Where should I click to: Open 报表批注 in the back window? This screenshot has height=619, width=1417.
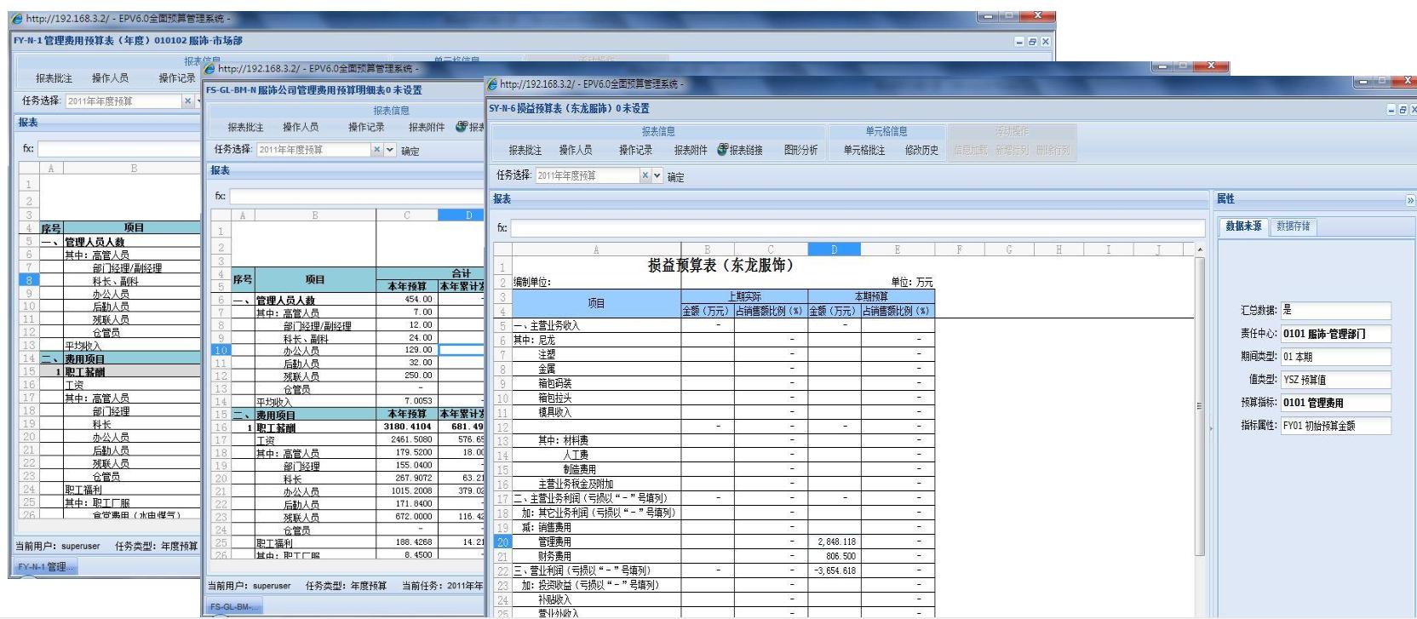pyautogui.click(x=54, y=78)
